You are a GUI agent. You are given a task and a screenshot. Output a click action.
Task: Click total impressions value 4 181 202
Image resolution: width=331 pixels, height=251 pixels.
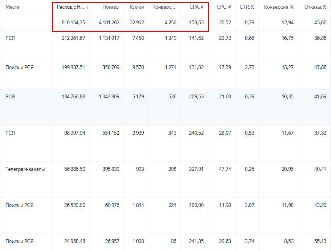[x=109, y=22]
